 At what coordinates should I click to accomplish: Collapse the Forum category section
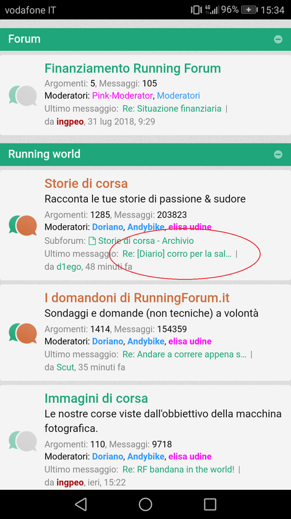pyautogui.click(x=278, y=40)
